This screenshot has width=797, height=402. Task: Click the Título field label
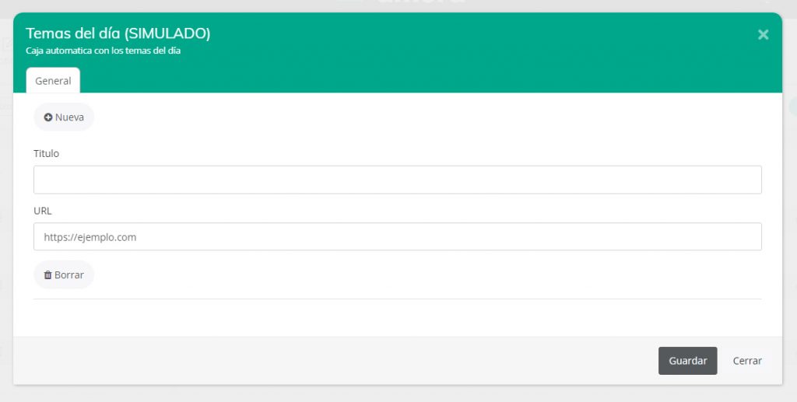(x=46, y=153)
